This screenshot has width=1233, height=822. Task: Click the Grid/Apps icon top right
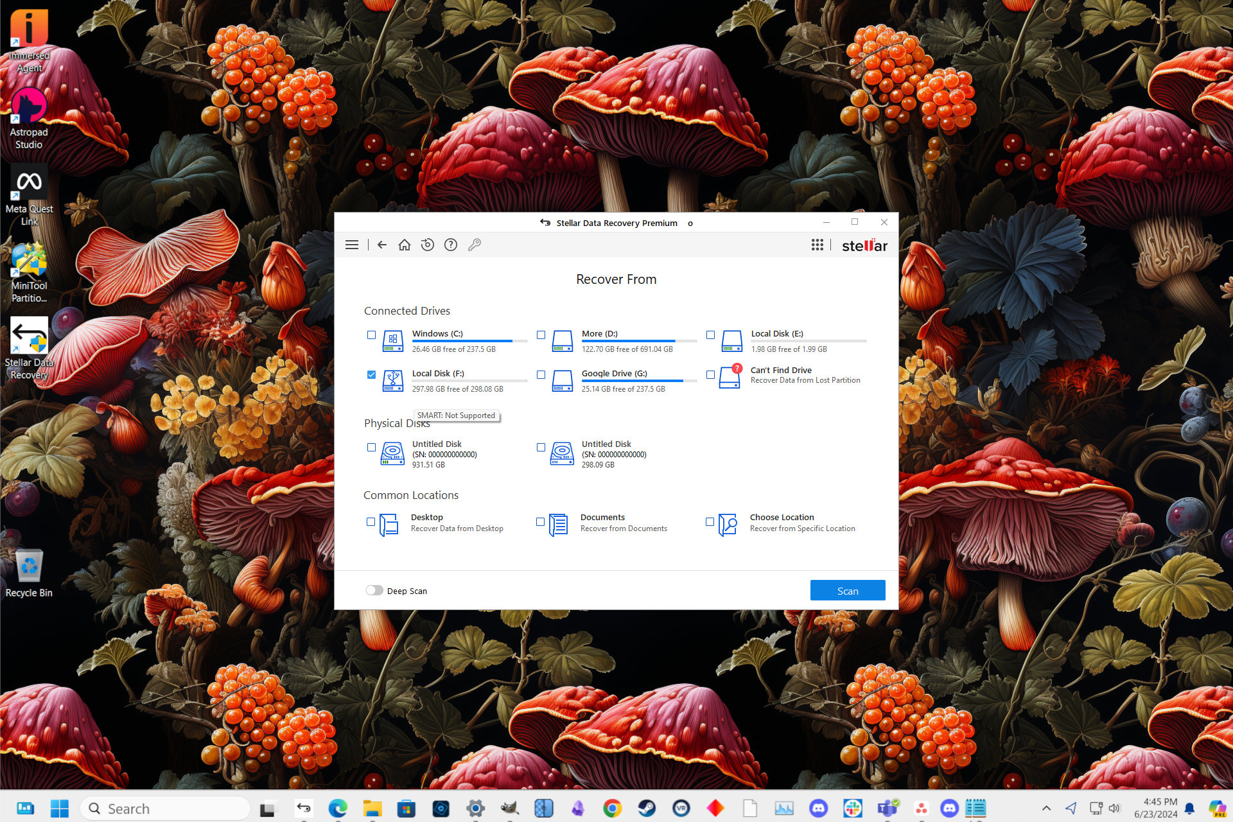tap(816, 244)
